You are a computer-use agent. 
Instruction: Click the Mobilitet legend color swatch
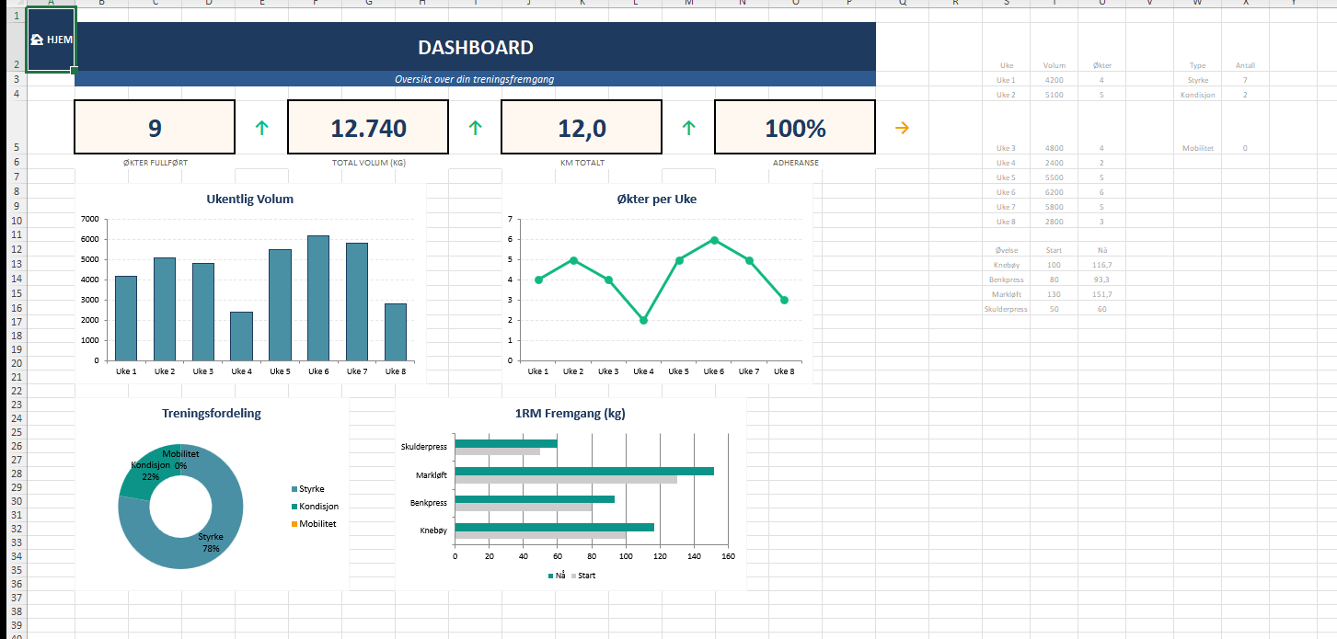pyautogui.click(x=294, y=524)
